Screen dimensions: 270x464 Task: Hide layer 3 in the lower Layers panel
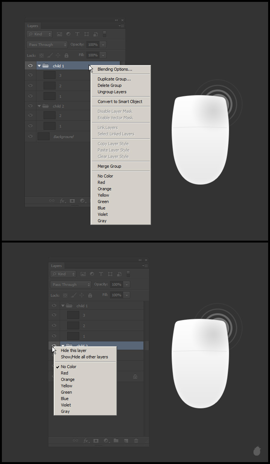pos(54,315)
